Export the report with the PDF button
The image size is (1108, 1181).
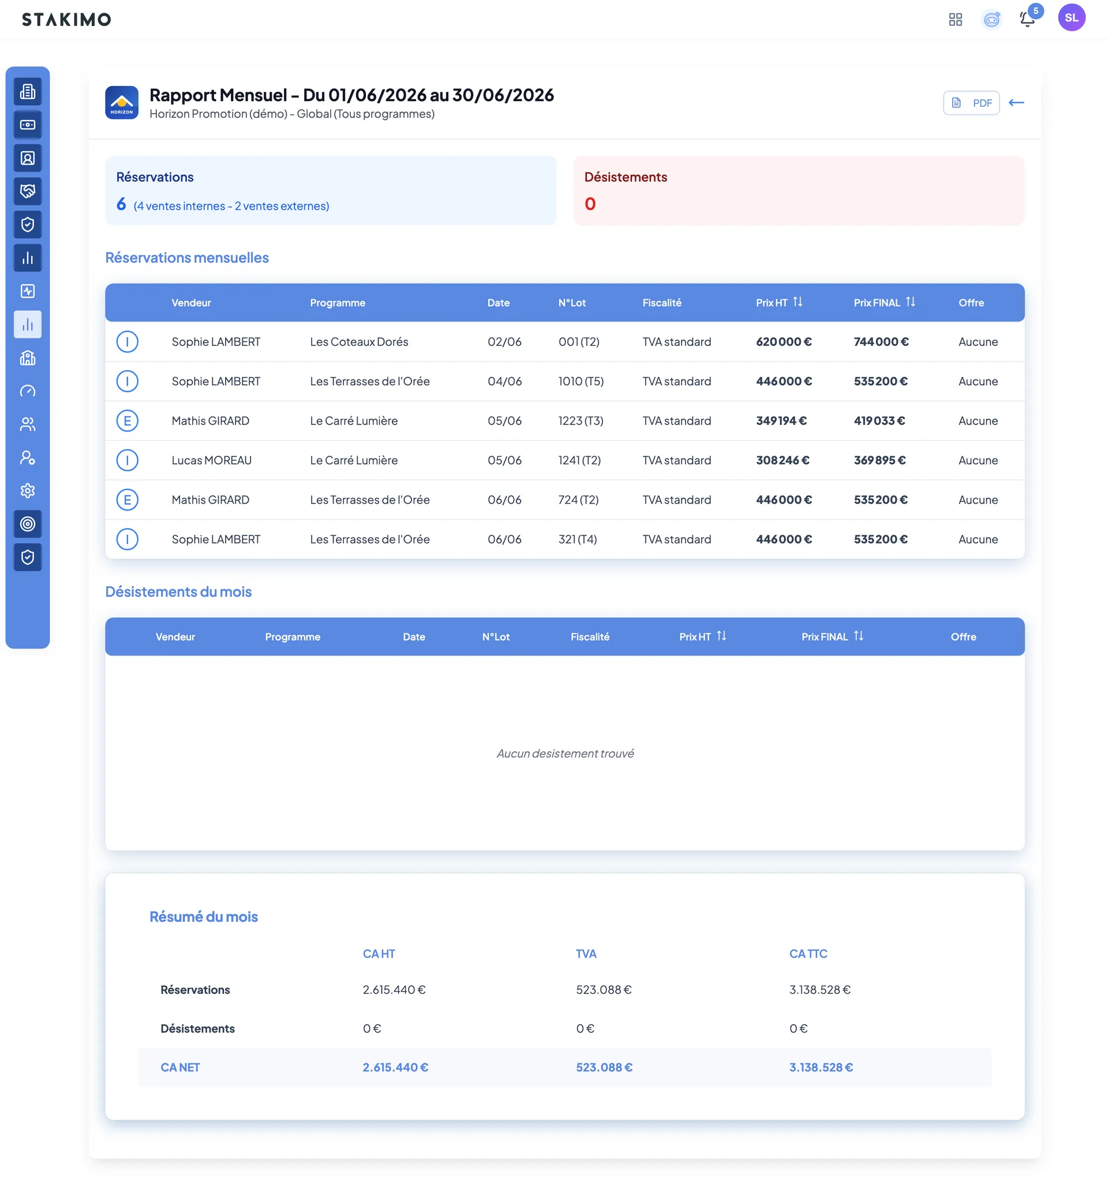pos(971,103)
